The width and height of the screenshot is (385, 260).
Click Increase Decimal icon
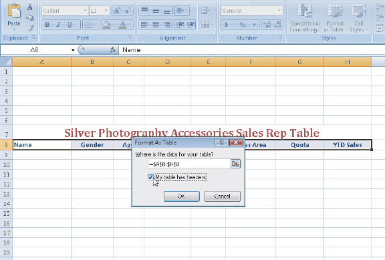tap(267, 25)
